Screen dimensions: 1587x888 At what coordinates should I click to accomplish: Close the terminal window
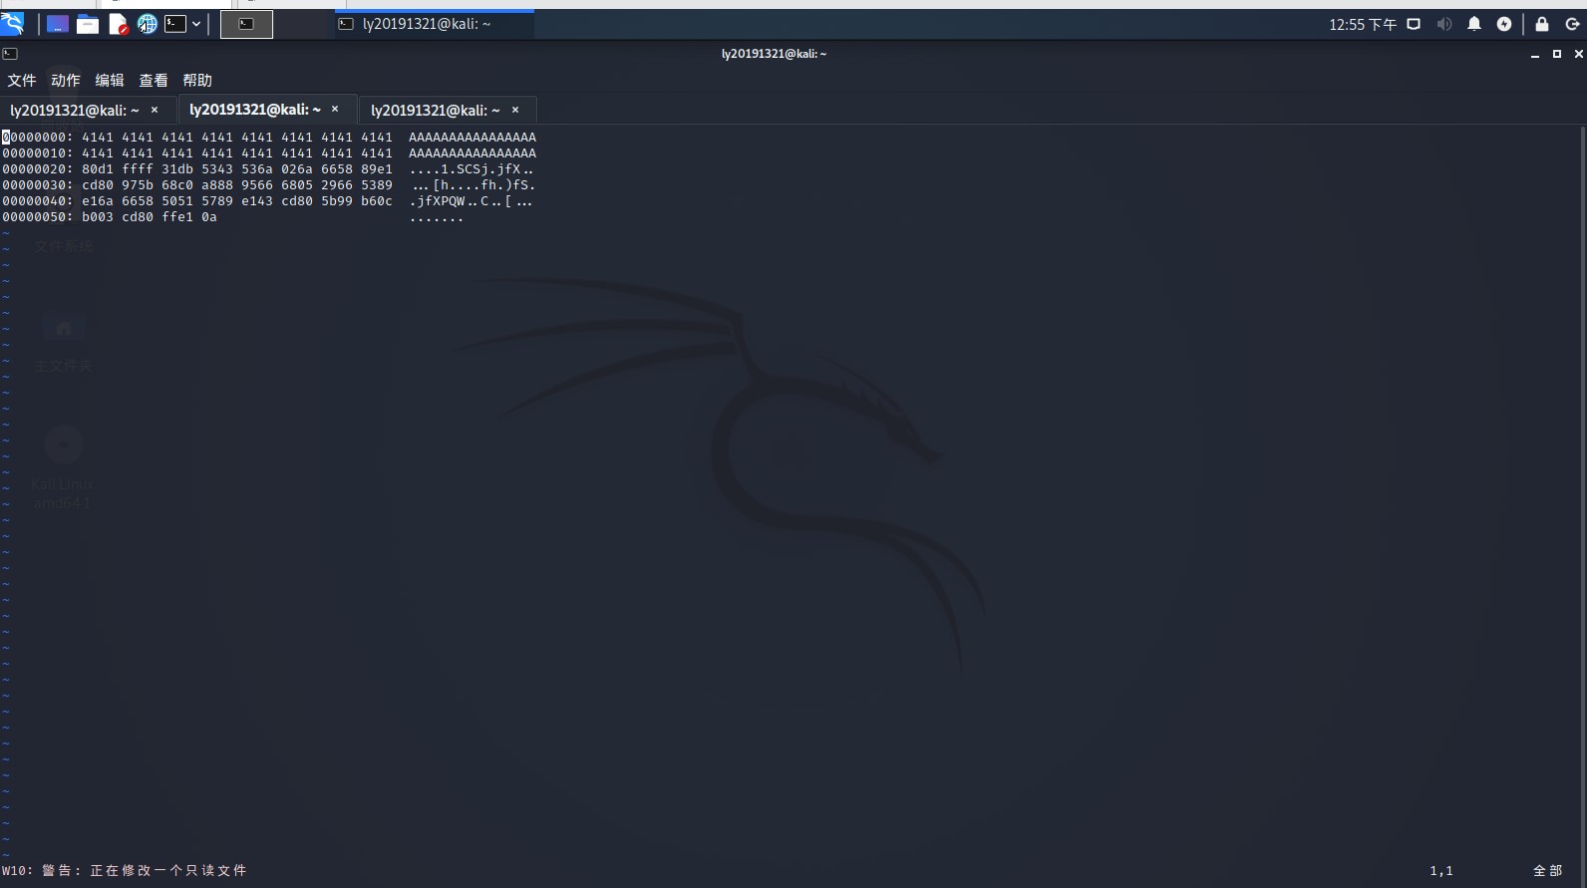point(1578,54)
